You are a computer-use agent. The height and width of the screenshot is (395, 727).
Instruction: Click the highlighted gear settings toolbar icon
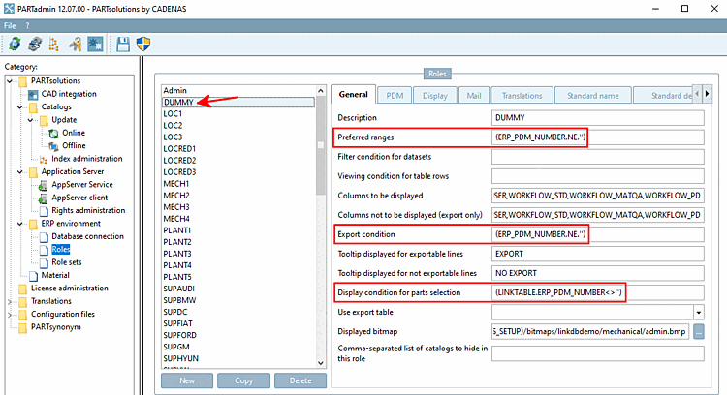[96, 44]
